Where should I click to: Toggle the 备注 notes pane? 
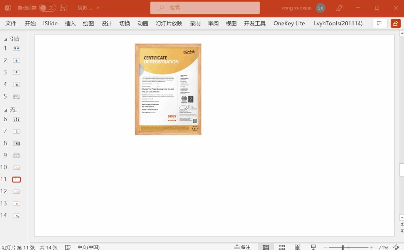pos(242,247)
